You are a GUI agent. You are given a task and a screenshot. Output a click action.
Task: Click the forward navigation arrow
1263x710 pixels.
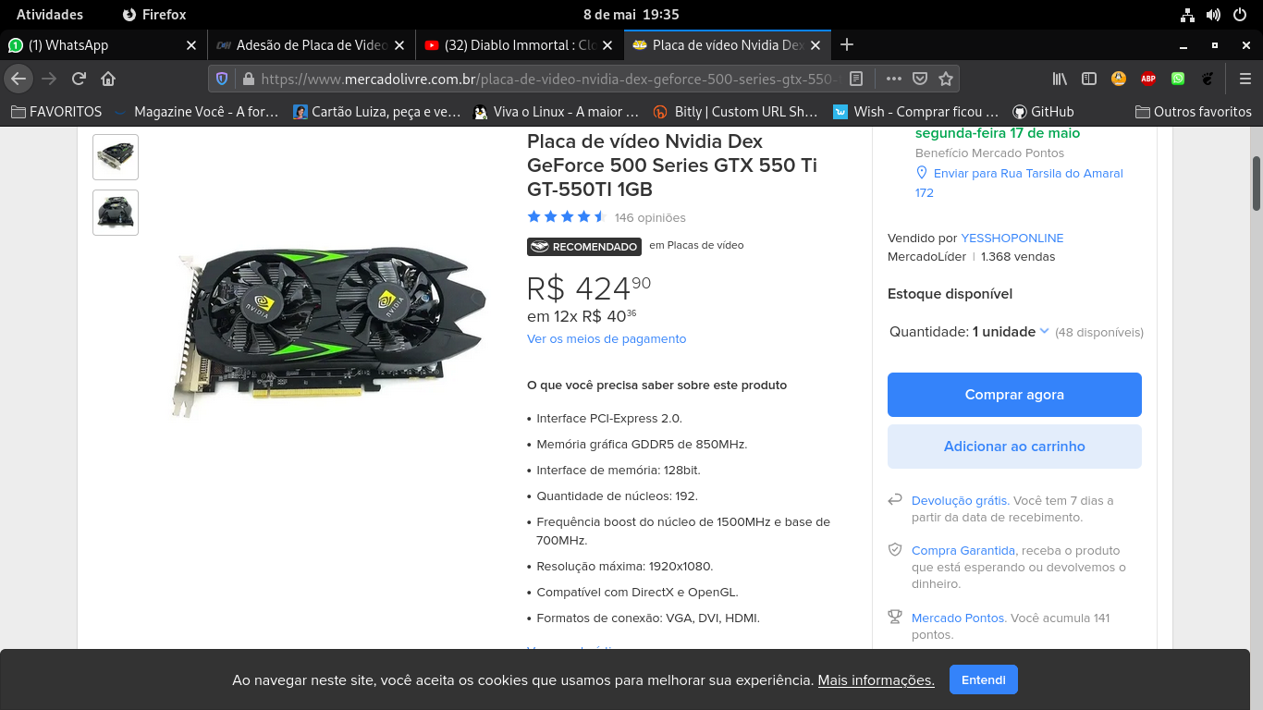pyautogui.click(x=49, y=79)
